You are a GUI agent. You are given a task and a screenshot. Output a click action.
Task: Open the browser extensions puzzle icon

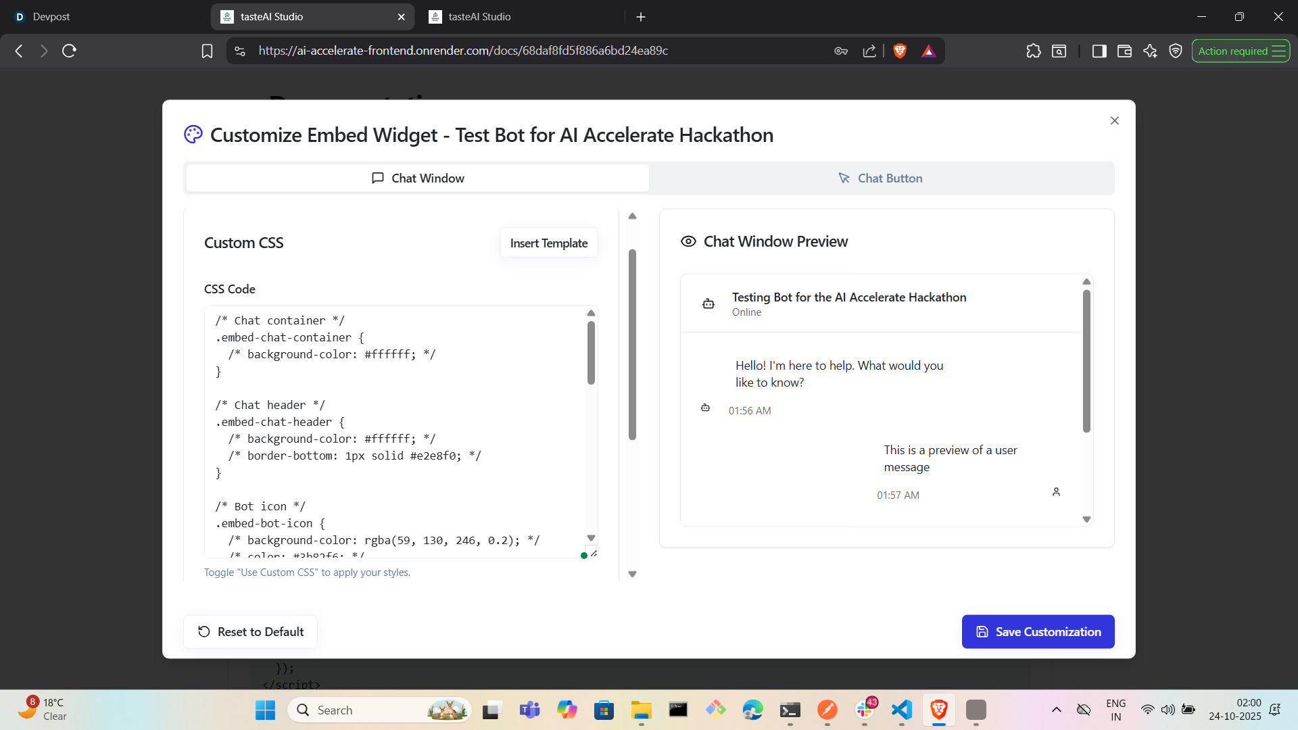[x=1033, y=51]
